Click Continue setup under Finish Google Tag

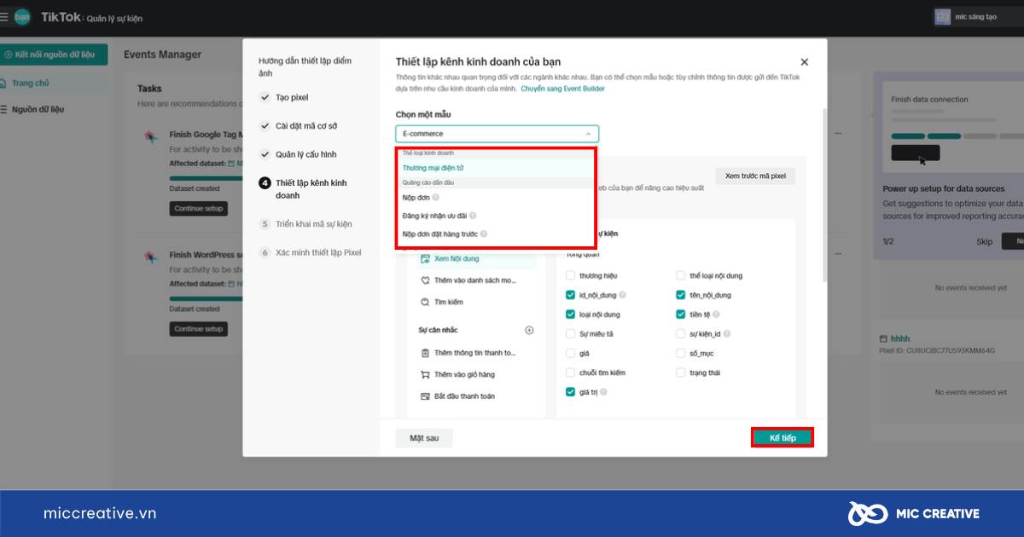click(x=199, y=208)
